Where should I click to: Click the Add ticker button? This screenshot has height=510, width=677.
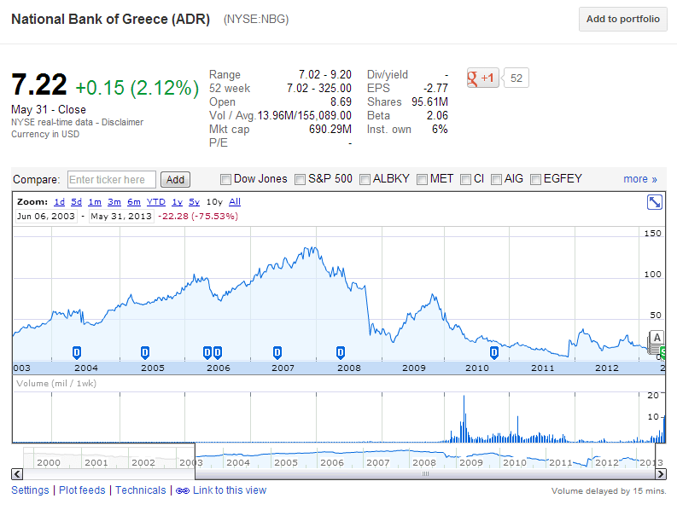(x=175, y=179)
